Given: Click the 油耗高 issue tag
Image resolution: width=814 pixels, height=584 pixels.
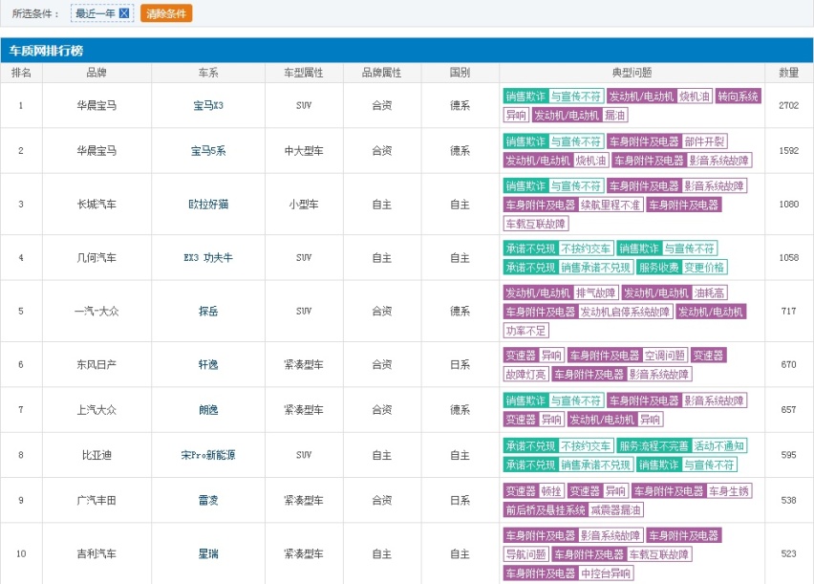Looking at the screenshot, I should 710,292.
